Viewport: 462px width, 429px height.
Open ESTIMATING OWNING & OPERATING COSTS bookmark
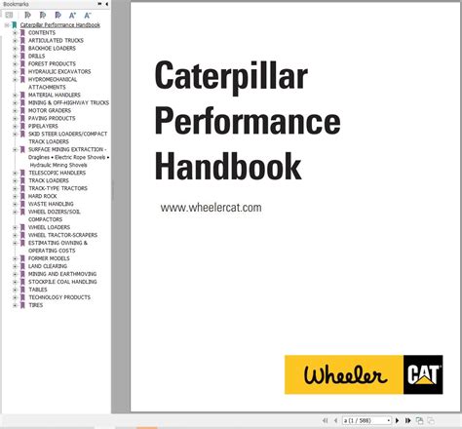58,247
